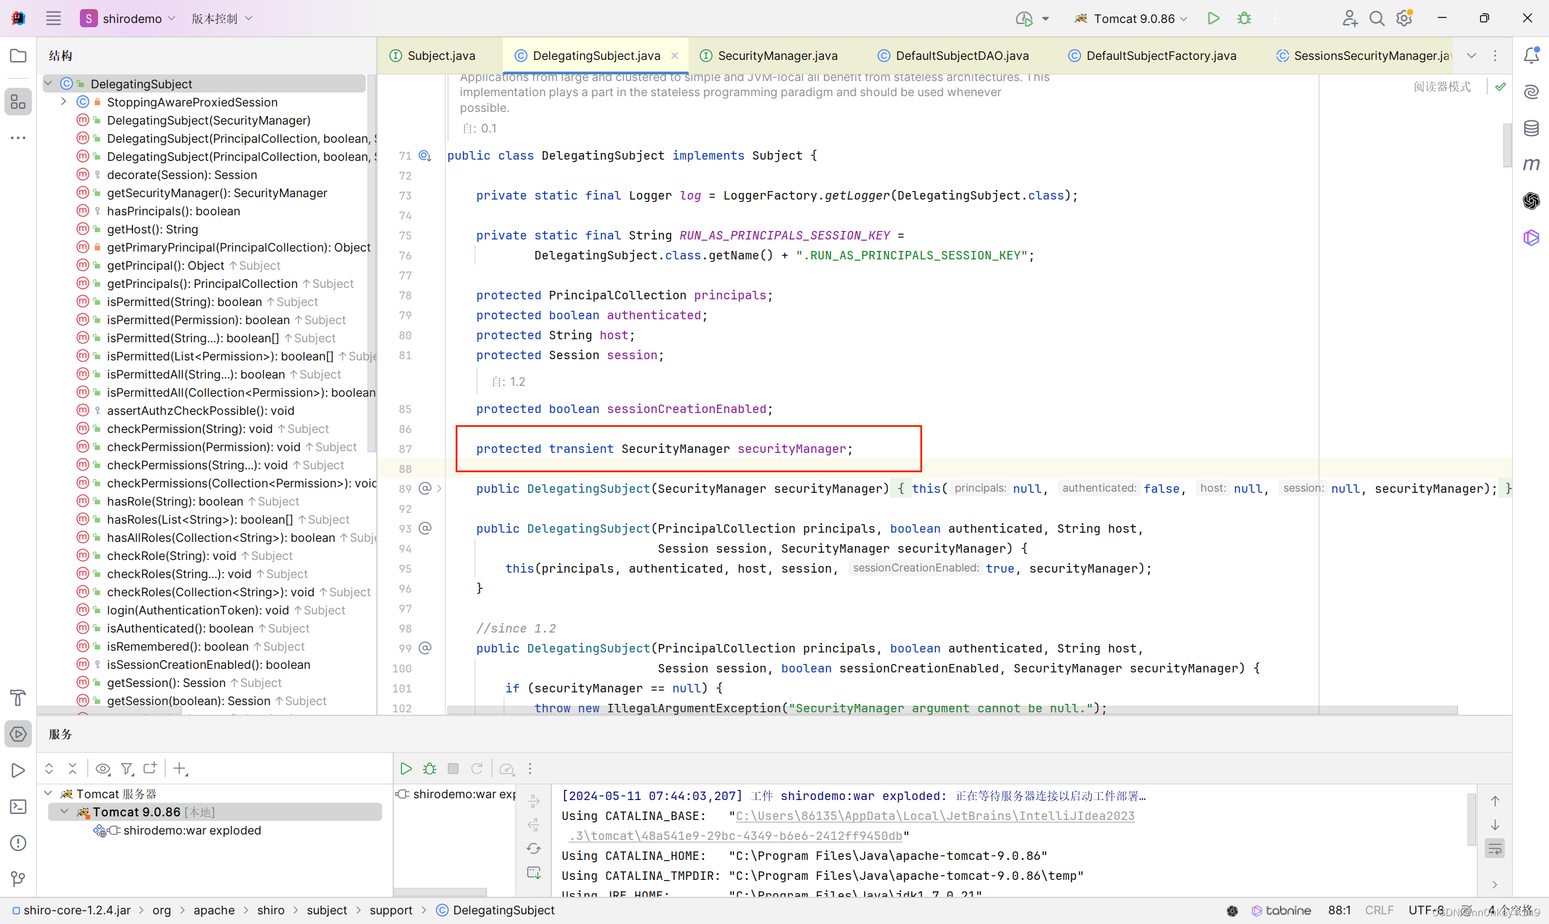
Task: Add a new service with plus icon
Action: coord(180,769)
